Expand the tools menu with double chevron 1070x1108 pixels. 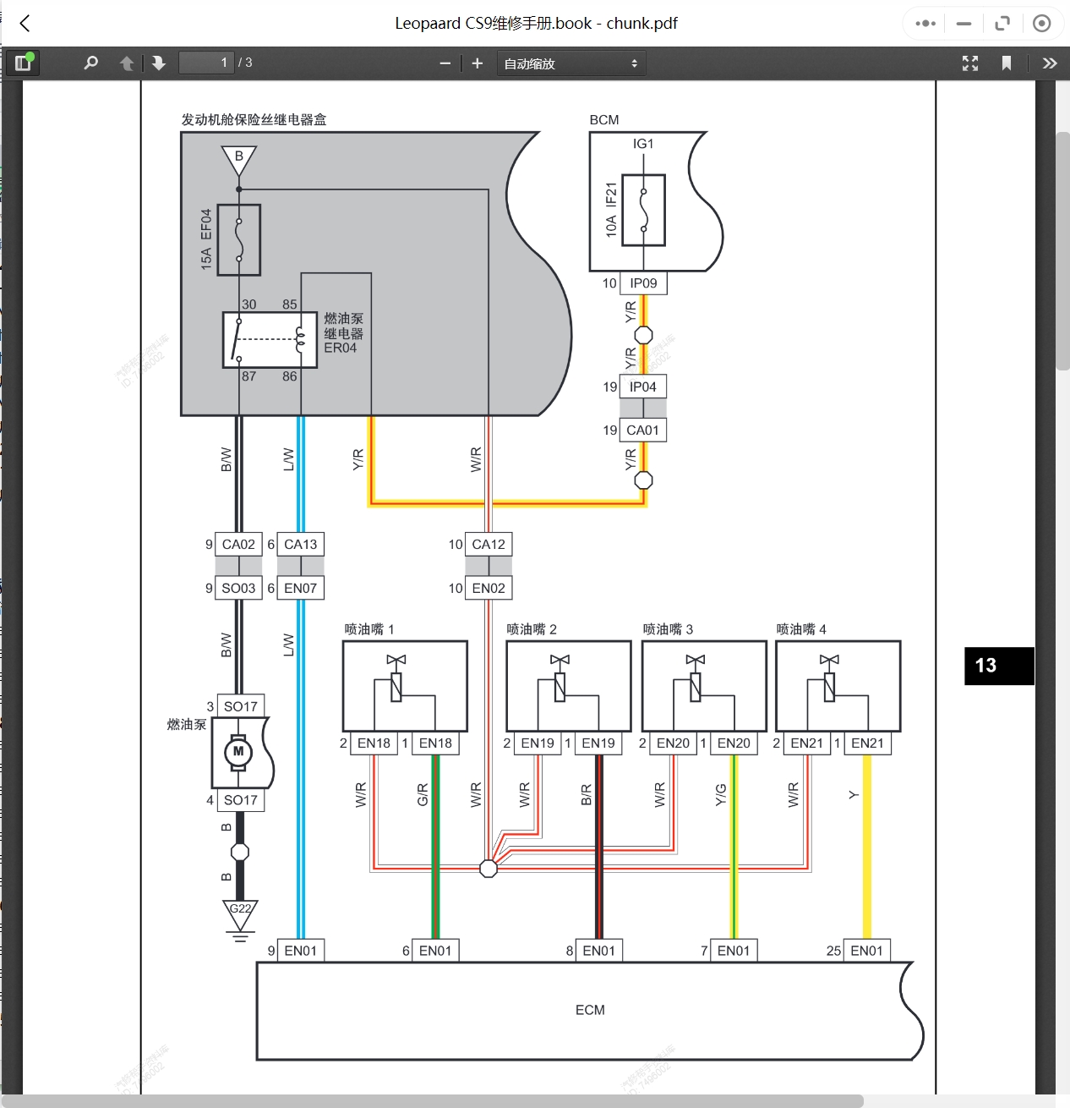click(x=1050, y=63)
